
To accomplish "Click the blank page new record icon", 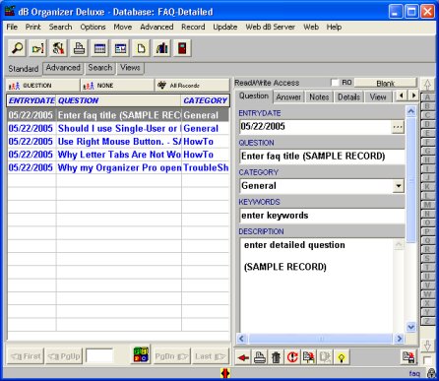I will (x=141, y=48).
